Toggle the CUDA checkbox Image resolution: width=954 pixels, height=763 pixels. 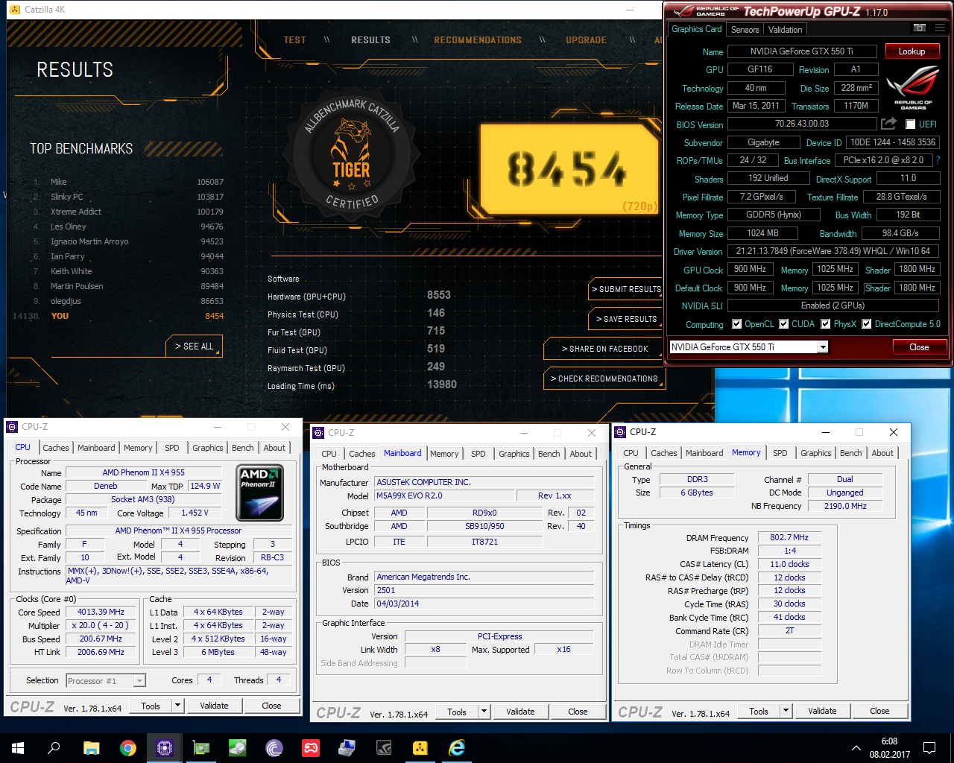point(783,324)
